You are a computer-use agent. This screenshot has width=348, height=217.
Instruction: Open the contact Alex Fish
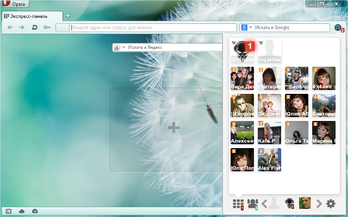click(x=269, y=159)
